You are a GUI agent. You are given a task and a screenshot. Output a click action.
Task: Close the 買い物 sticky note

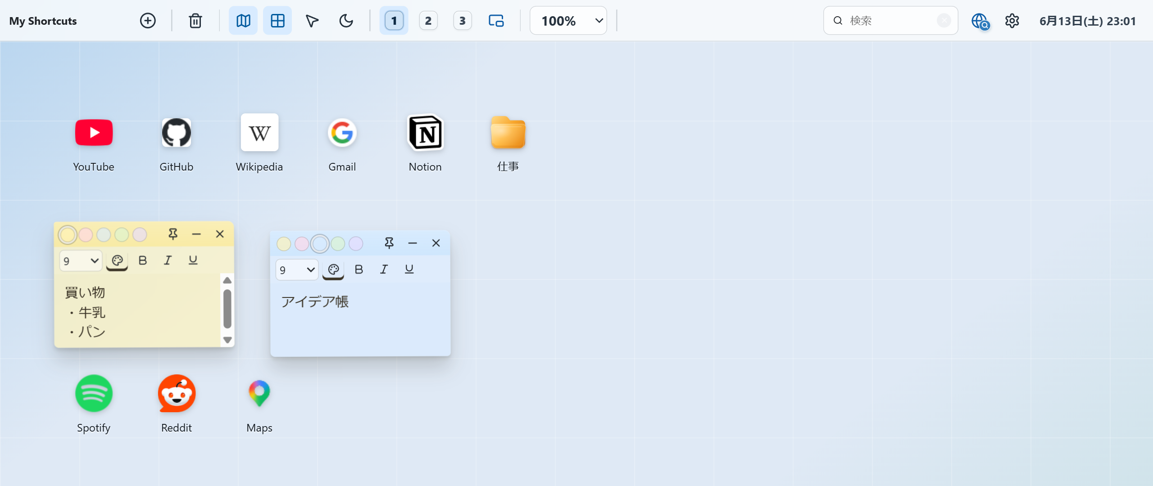(x=220, y=234)
